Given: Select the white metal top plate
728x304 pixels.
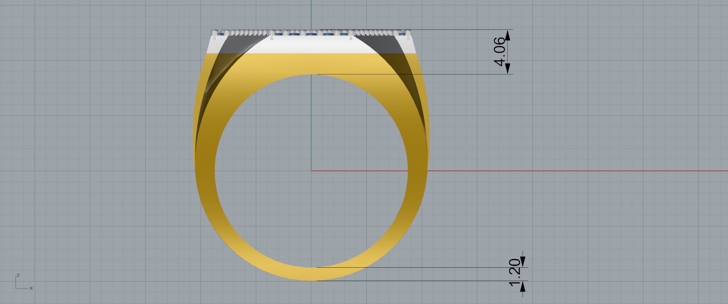Looking at the screenshot, I should coord(312,45).
